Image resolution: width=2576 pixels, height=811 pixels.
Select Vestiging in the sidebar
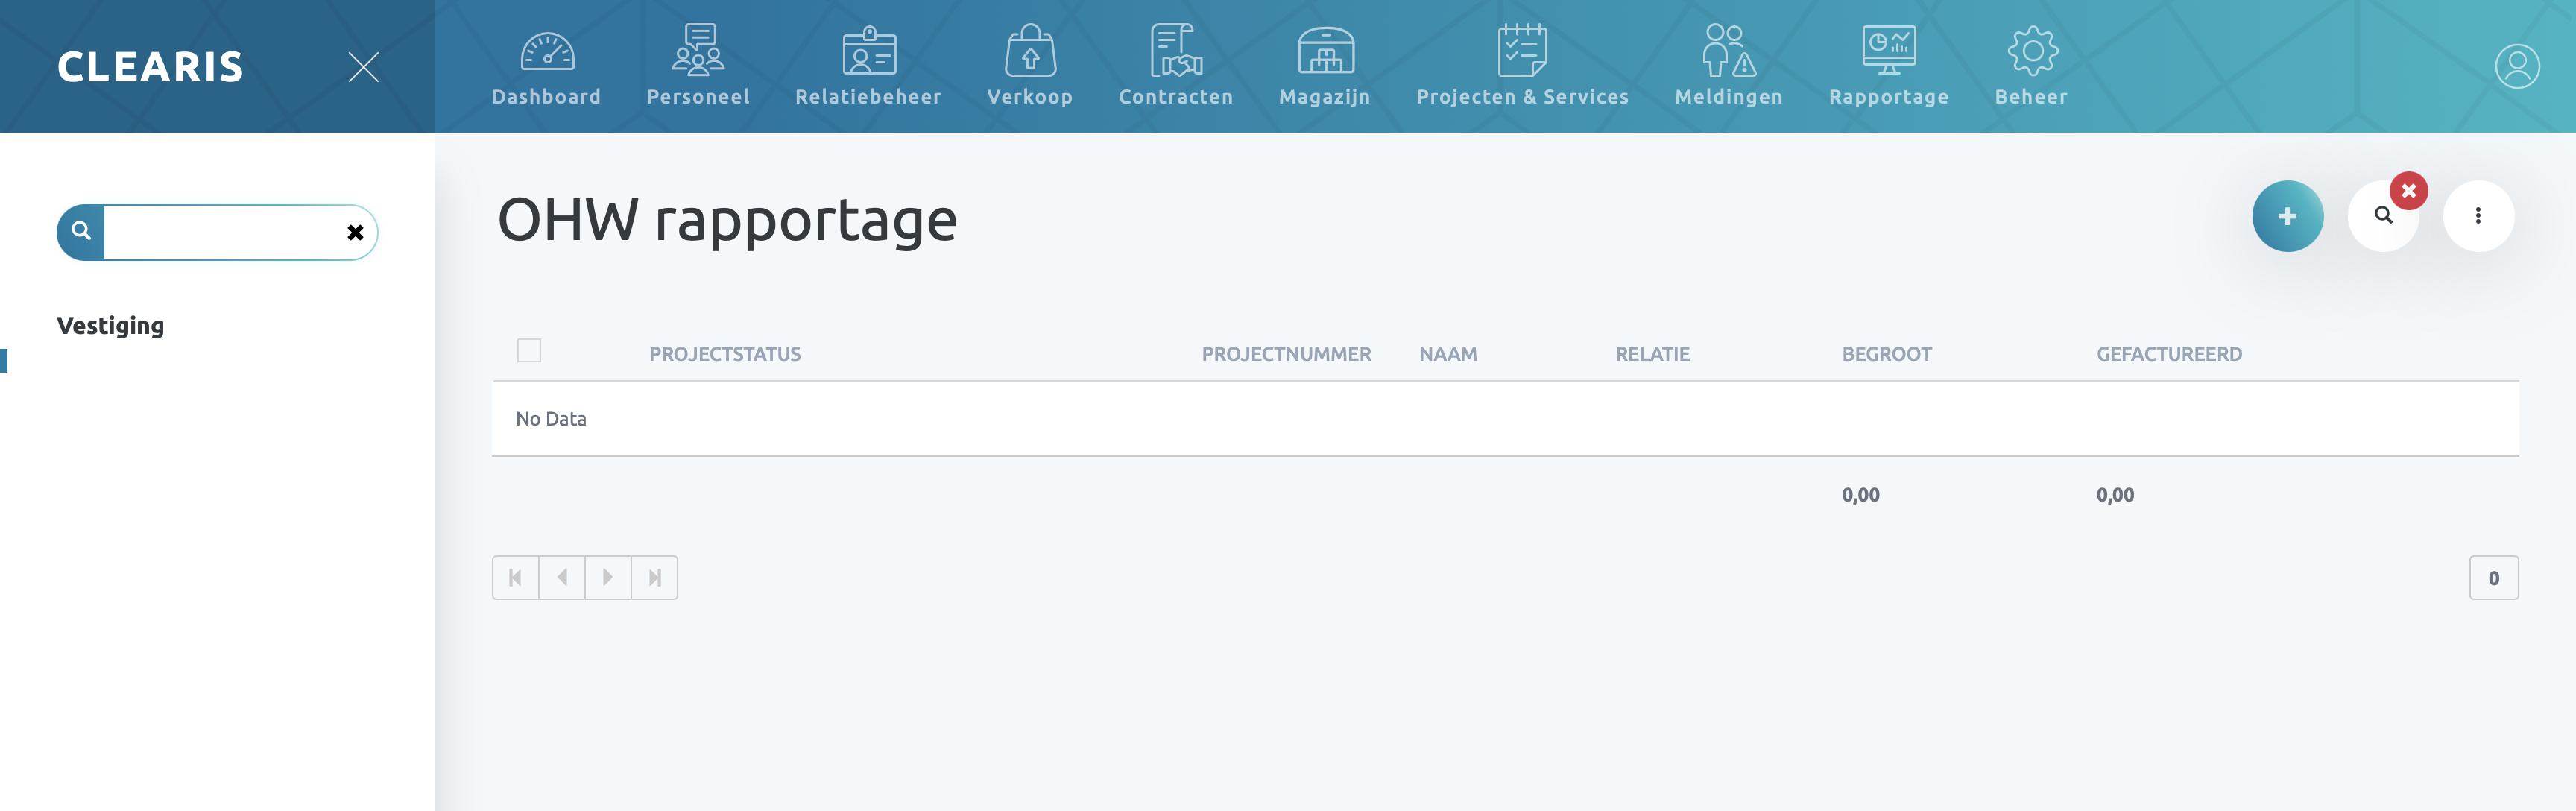click(111, 326)
